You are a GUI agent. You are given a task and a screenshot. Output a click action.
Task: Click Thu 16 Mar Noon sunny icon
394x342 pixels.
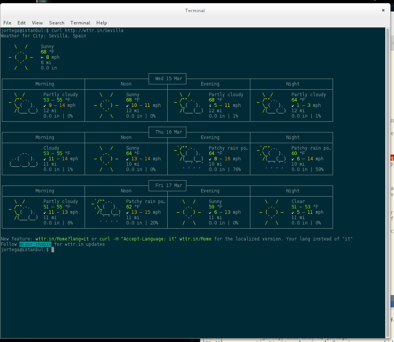[106, 159]
